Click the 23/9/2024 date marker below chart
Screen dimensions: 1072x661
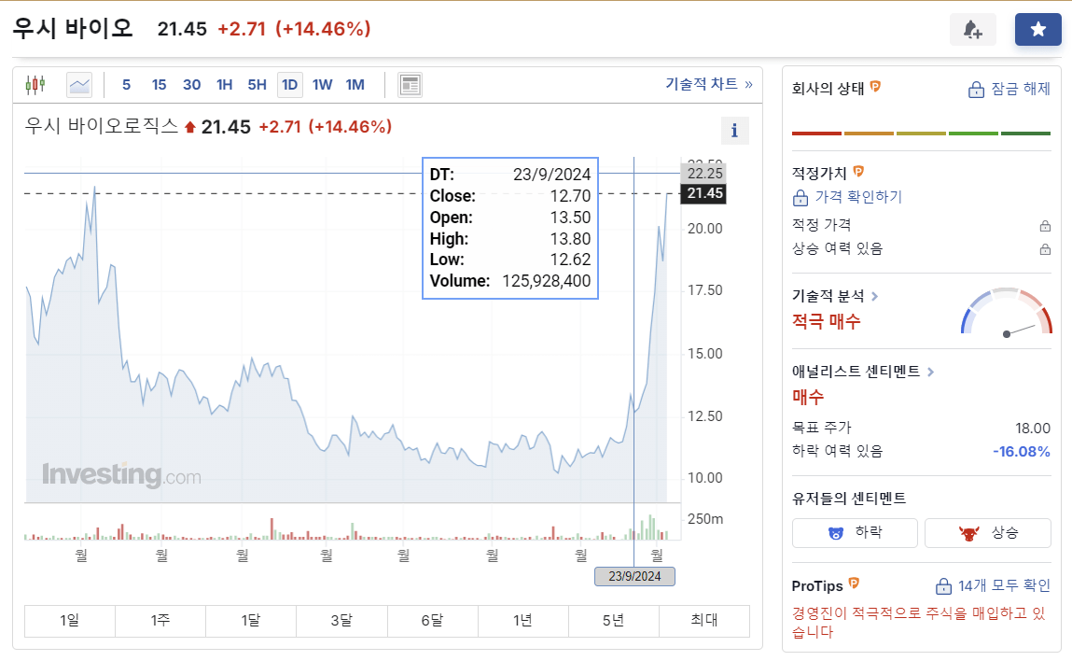[x=634, y=576]
